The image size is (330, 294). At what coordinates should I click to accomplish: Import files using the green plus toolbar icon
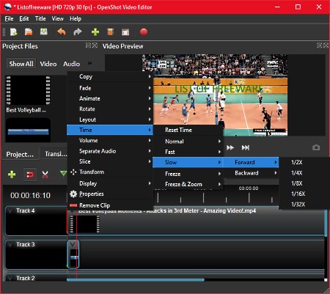95,32
